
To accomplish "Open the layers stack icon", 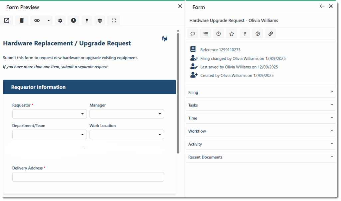I will coord(100,20).
